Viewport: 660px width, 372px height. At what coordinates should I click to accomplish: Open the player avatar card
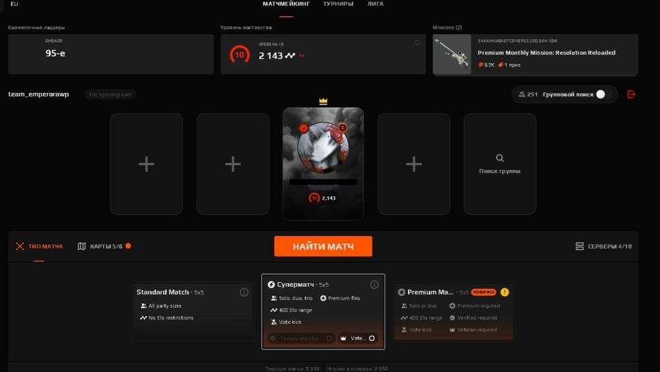(x=323, y=164)
